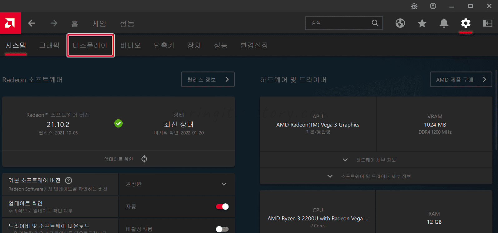Screen dimensions: 498x233
Task: Open the web browser globe icon
Action: tap(400, 23)
